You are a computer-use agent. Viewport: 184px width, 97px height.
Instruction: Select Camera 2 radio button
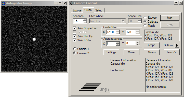75,53
